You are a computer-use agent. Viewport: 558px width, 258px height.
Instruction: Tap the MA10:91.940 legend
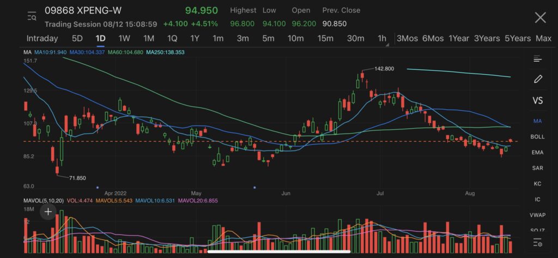50,52
